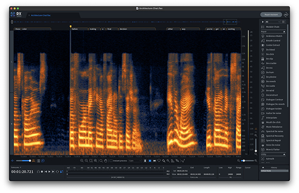Click the Repair Assistant button
Screen dimensions: 299x193
tap(271, 14)
